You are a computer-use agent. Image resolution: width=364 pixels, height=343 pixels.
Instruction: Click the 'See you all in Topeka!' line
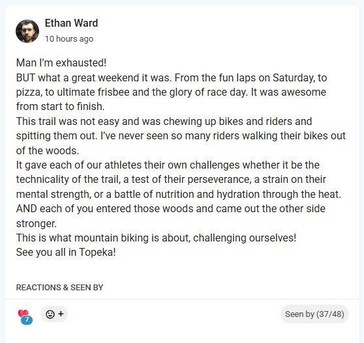coord(66,253)
